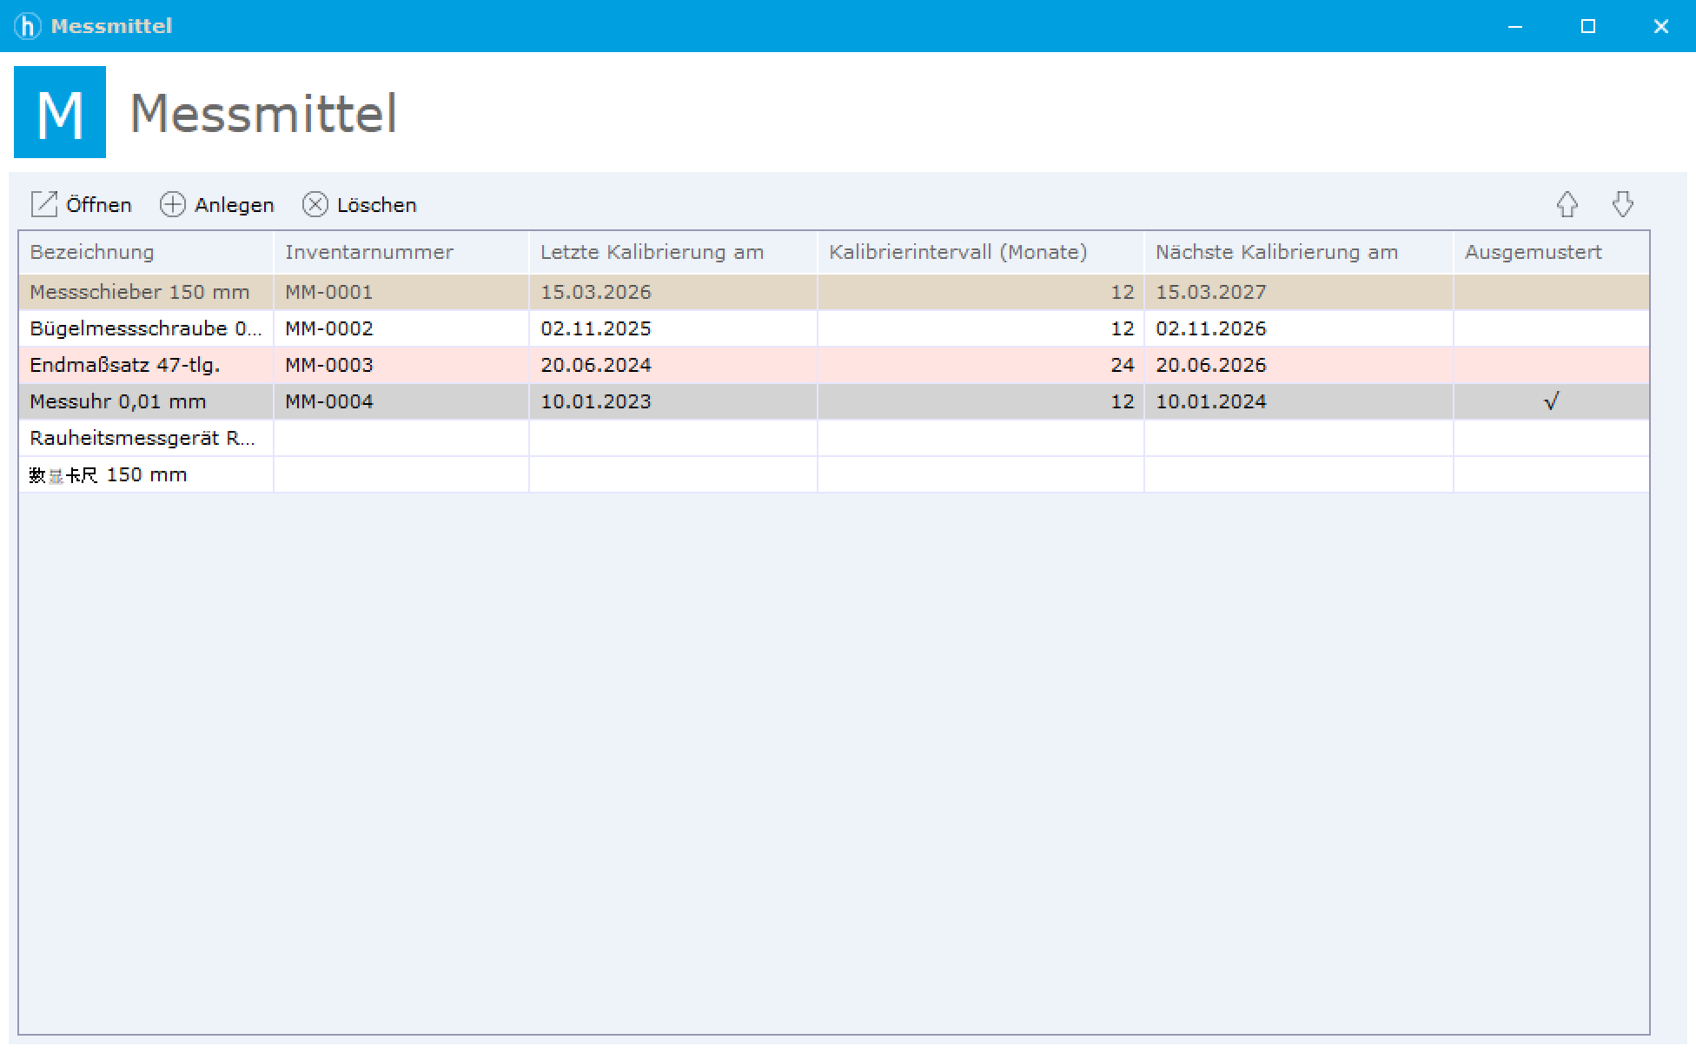Click the h application icon in title bar
Screen dimensions: 1696x1053
[28, 26]
